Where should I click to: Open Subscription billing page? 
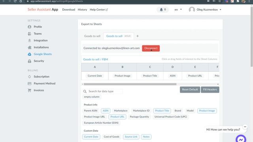tap(42, 77)
